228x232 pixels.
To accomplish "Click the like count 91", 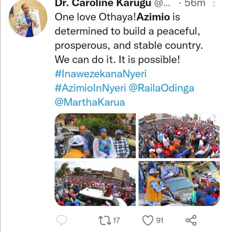I will (x=160, y=220).
